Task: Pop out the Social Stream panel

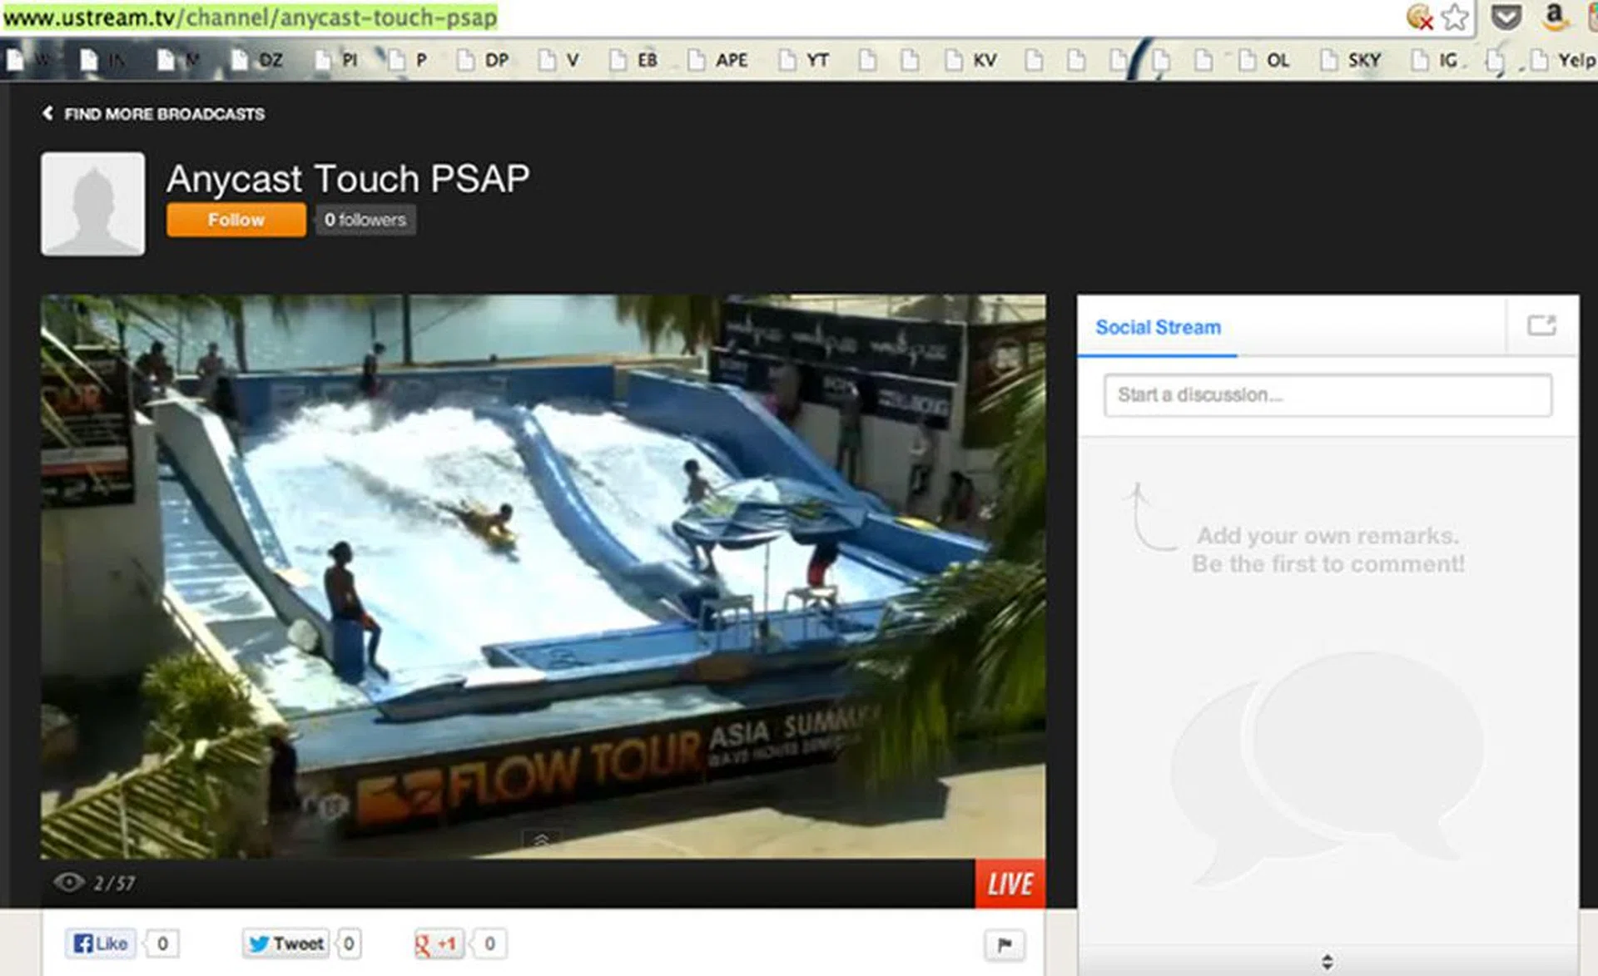Action: coord(1541,325)
